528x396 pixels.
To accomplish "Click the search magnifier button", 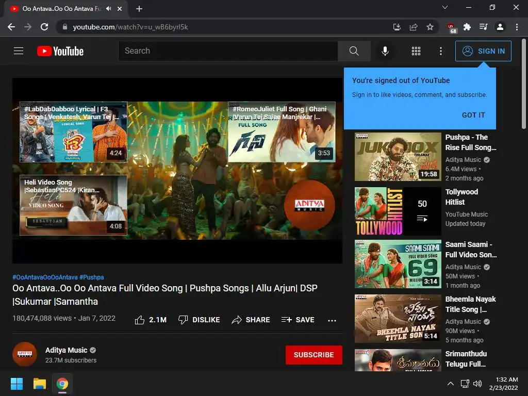I will tap(354, 51).
